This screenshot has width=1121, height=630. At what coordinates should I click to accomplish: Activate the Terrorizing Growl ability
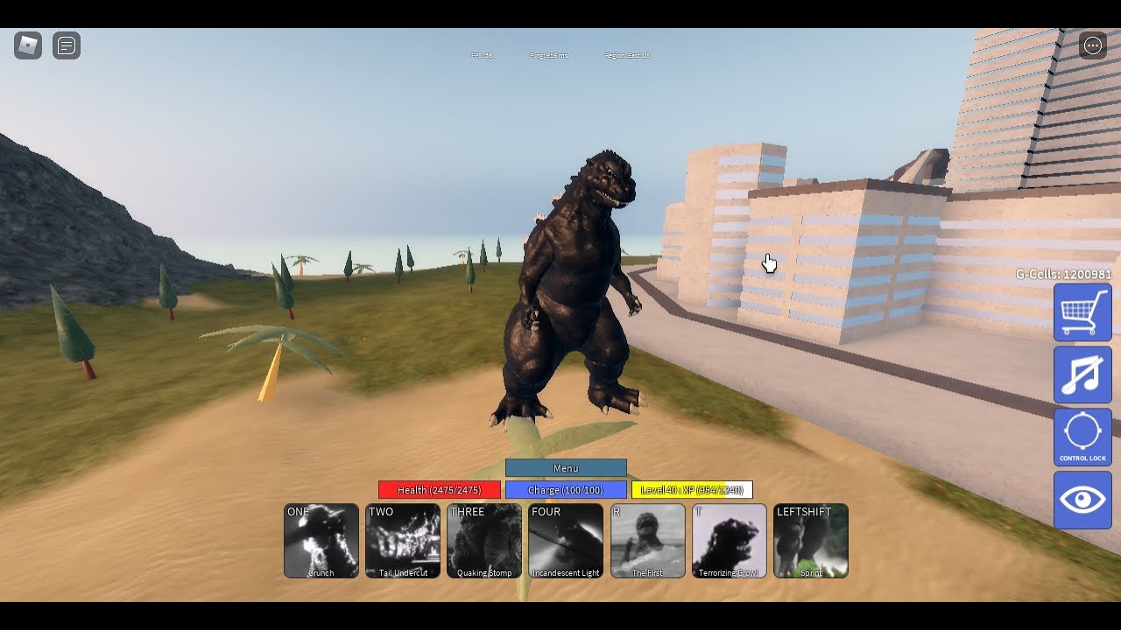pos(730,541)
